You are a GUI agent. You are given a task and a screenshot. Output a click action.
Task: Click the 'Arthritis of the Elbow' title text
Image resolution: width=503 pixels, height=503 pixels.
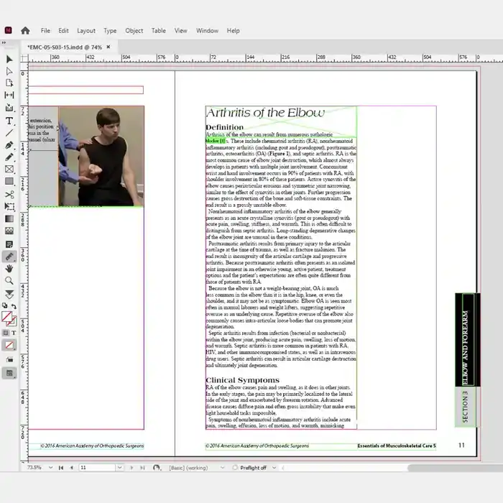(x=265, y=113)
